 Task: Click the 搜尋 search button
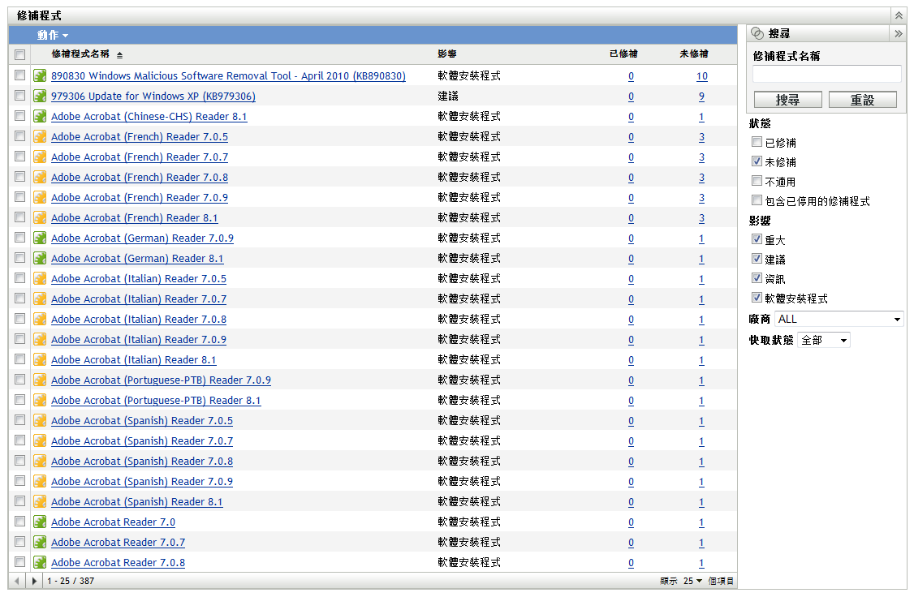[788, 101]
